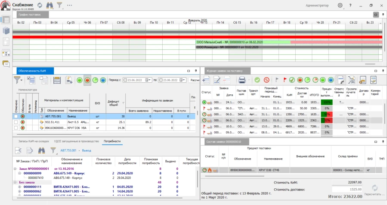Click the refresh icon next to the Снабжение title
The image size is (387, 205).
point(40,5)
